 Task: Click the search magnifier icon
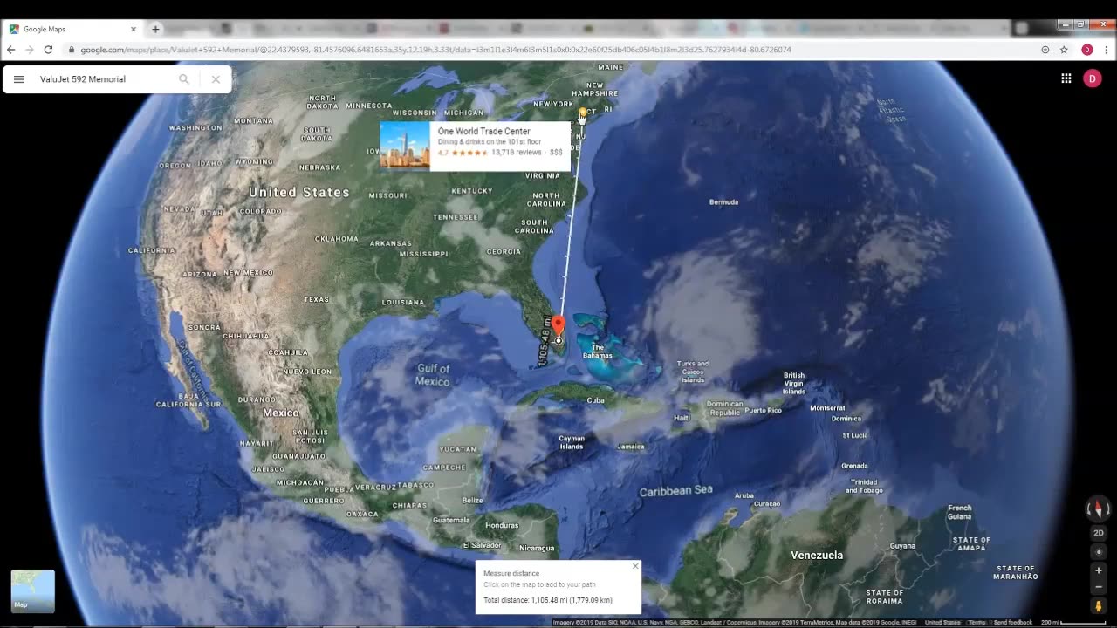[184, 79]
